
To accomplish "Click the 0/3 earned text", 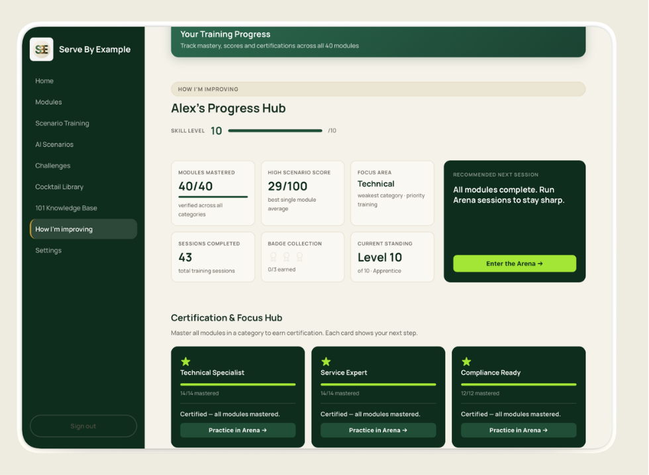I will 281,269.
